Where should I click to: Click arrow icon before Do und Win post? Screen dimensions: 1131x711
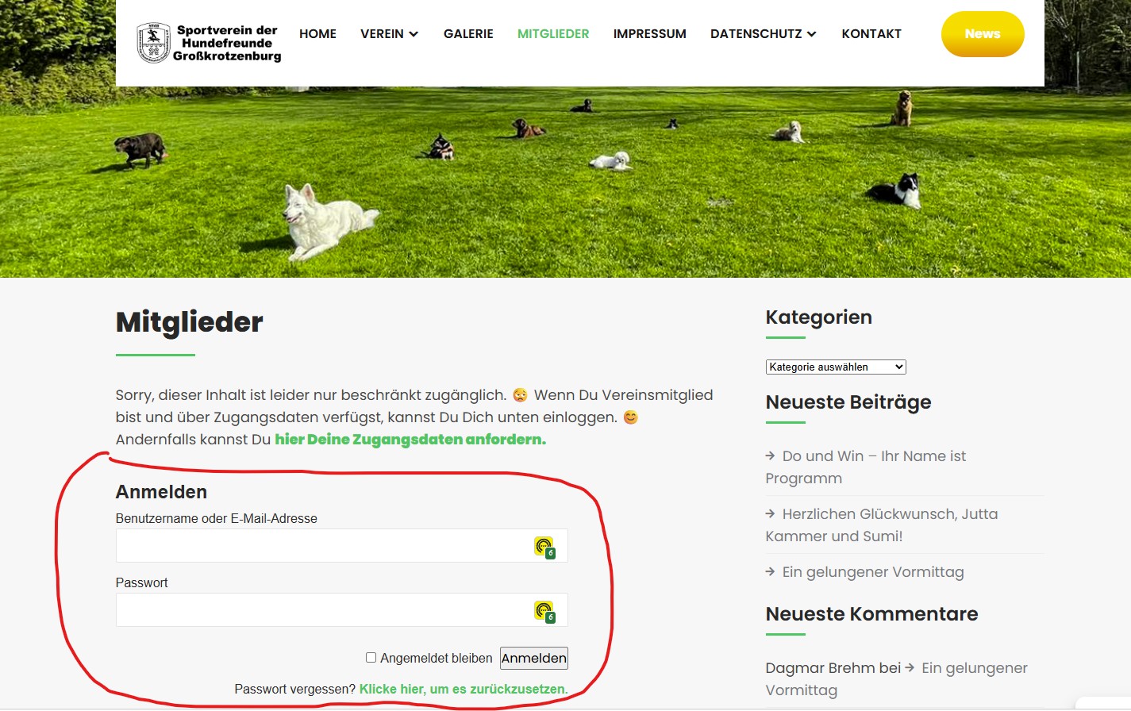[x=770, y=456]
